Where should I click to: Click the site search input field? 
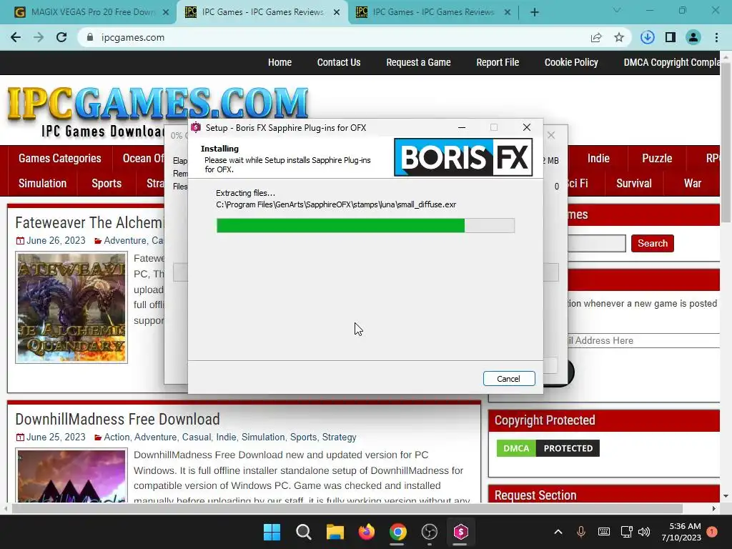(x=597, y=243)
